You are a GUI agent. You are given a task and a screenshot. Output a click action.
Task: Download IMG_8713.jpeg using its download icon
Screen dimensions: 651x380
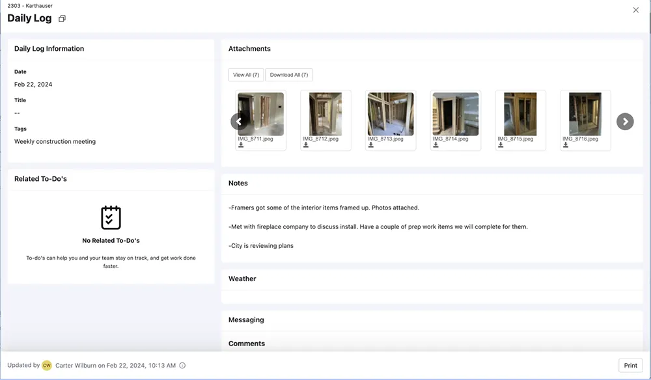(x=370, y=143)
